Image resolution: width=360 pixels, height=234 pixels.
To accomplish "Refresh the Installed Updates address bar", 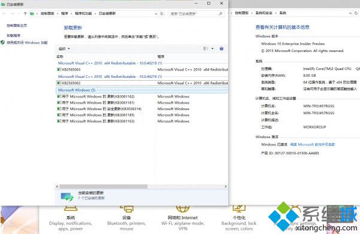I will [x=162, y=14].
